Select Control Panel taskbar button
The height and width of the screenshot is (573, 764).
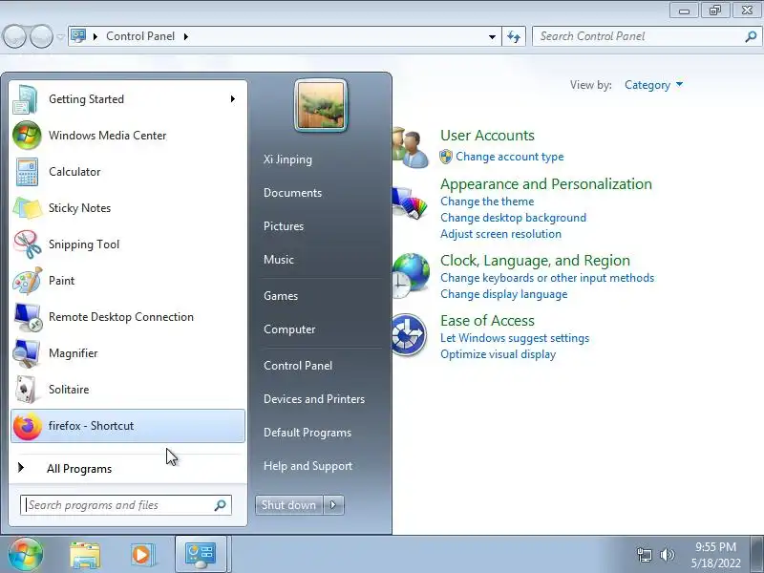click(201, 555)
